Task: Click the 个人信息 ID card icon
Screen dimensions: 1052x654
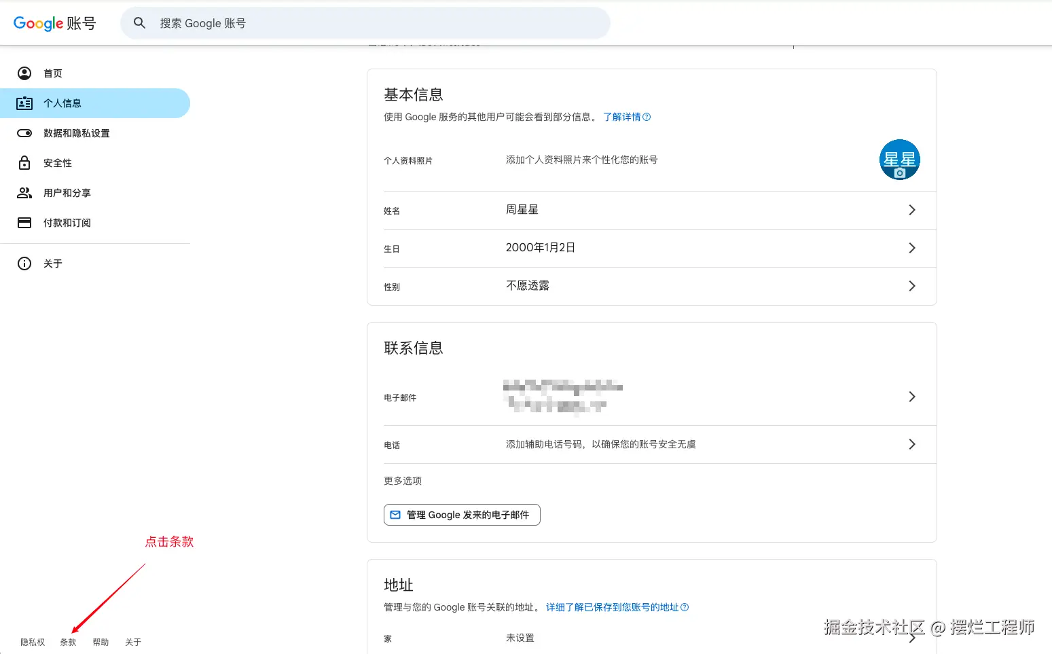Action: 24,103
